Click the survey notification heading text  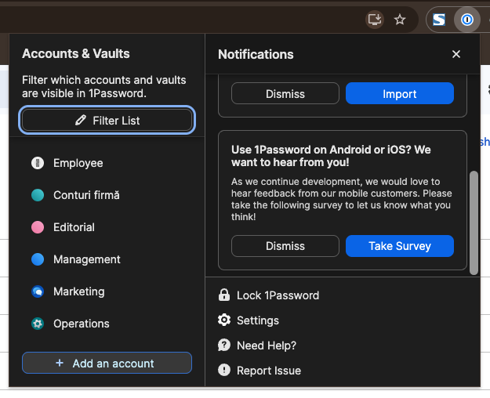pos(331,156)
